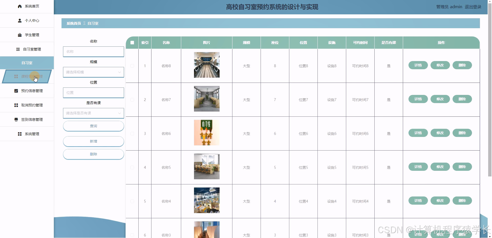Viewport: 492px width, 238px height.
Task: Open the 请选择是否有课 dropdown
Action: point(94,113)
